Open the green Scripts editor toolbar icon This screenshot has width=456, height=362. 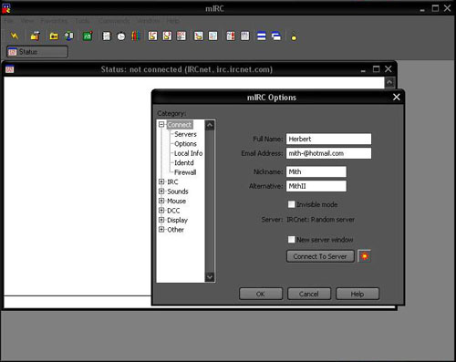click(x=88, y=36)
